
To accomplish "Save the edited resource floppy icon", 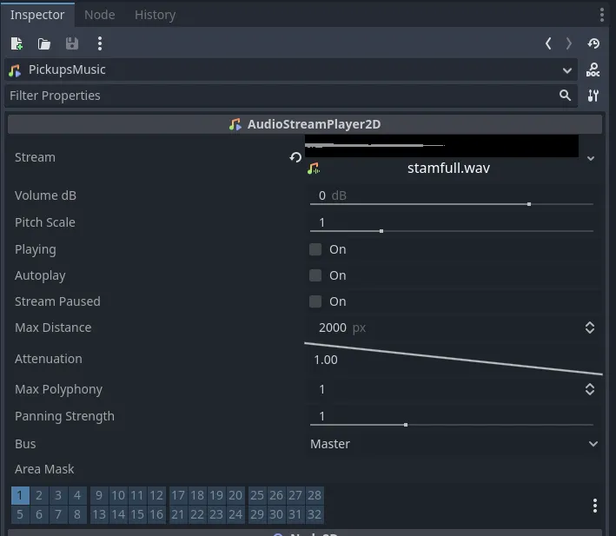I will coord(72,43).
